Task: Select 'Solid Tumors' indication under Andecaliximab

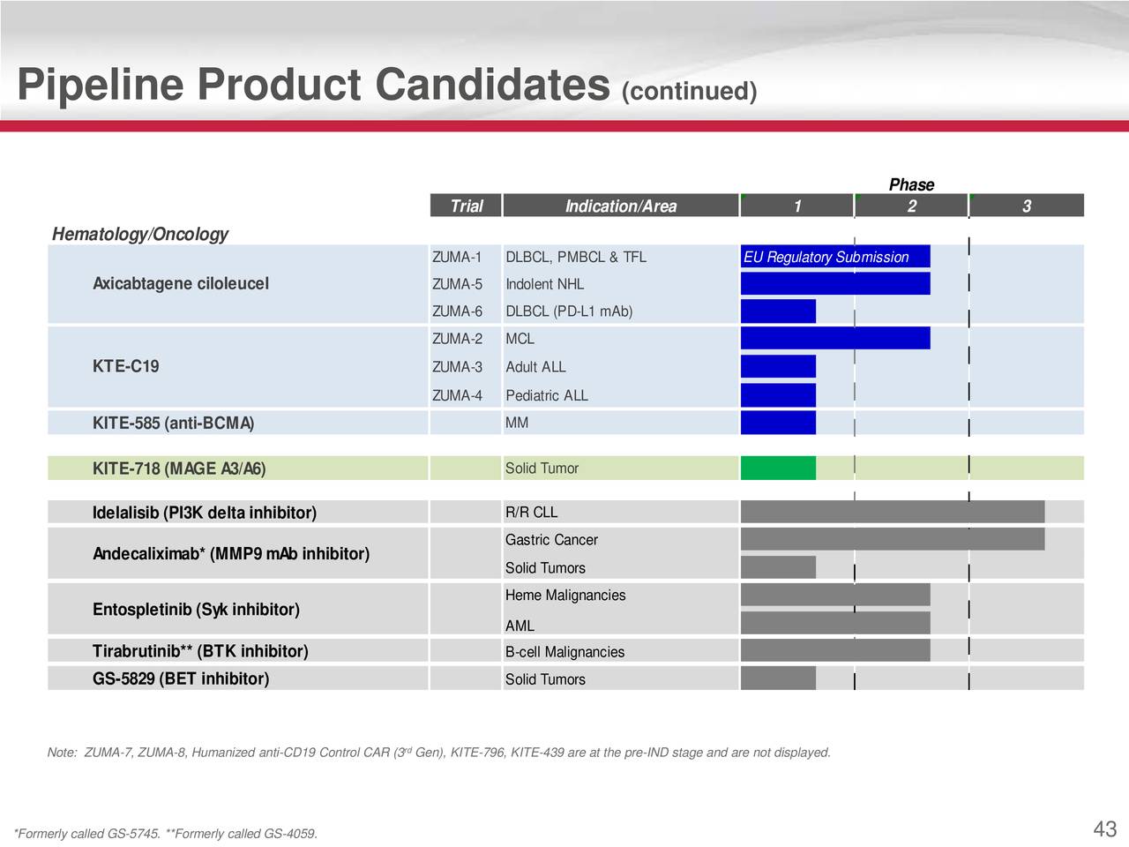Action: (x=545, y=568)
